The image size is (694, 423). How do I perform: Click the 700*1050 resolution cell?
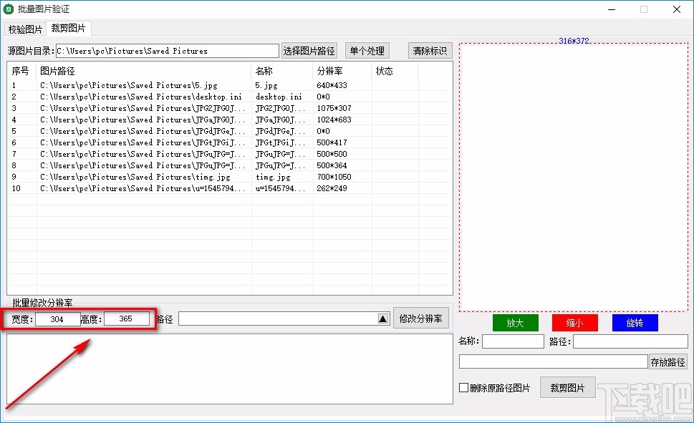334,177
